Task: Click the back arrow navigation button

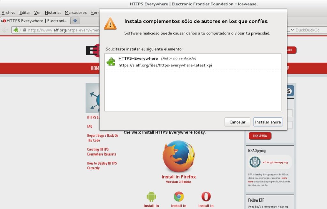Action: [4, 30]
